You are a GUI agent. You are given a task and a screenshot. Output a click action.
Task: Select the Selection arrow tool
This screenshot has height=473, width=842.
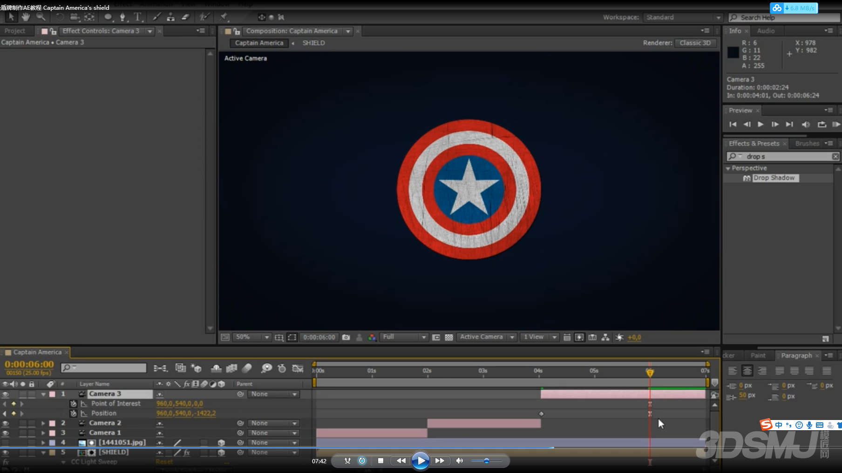11,17
